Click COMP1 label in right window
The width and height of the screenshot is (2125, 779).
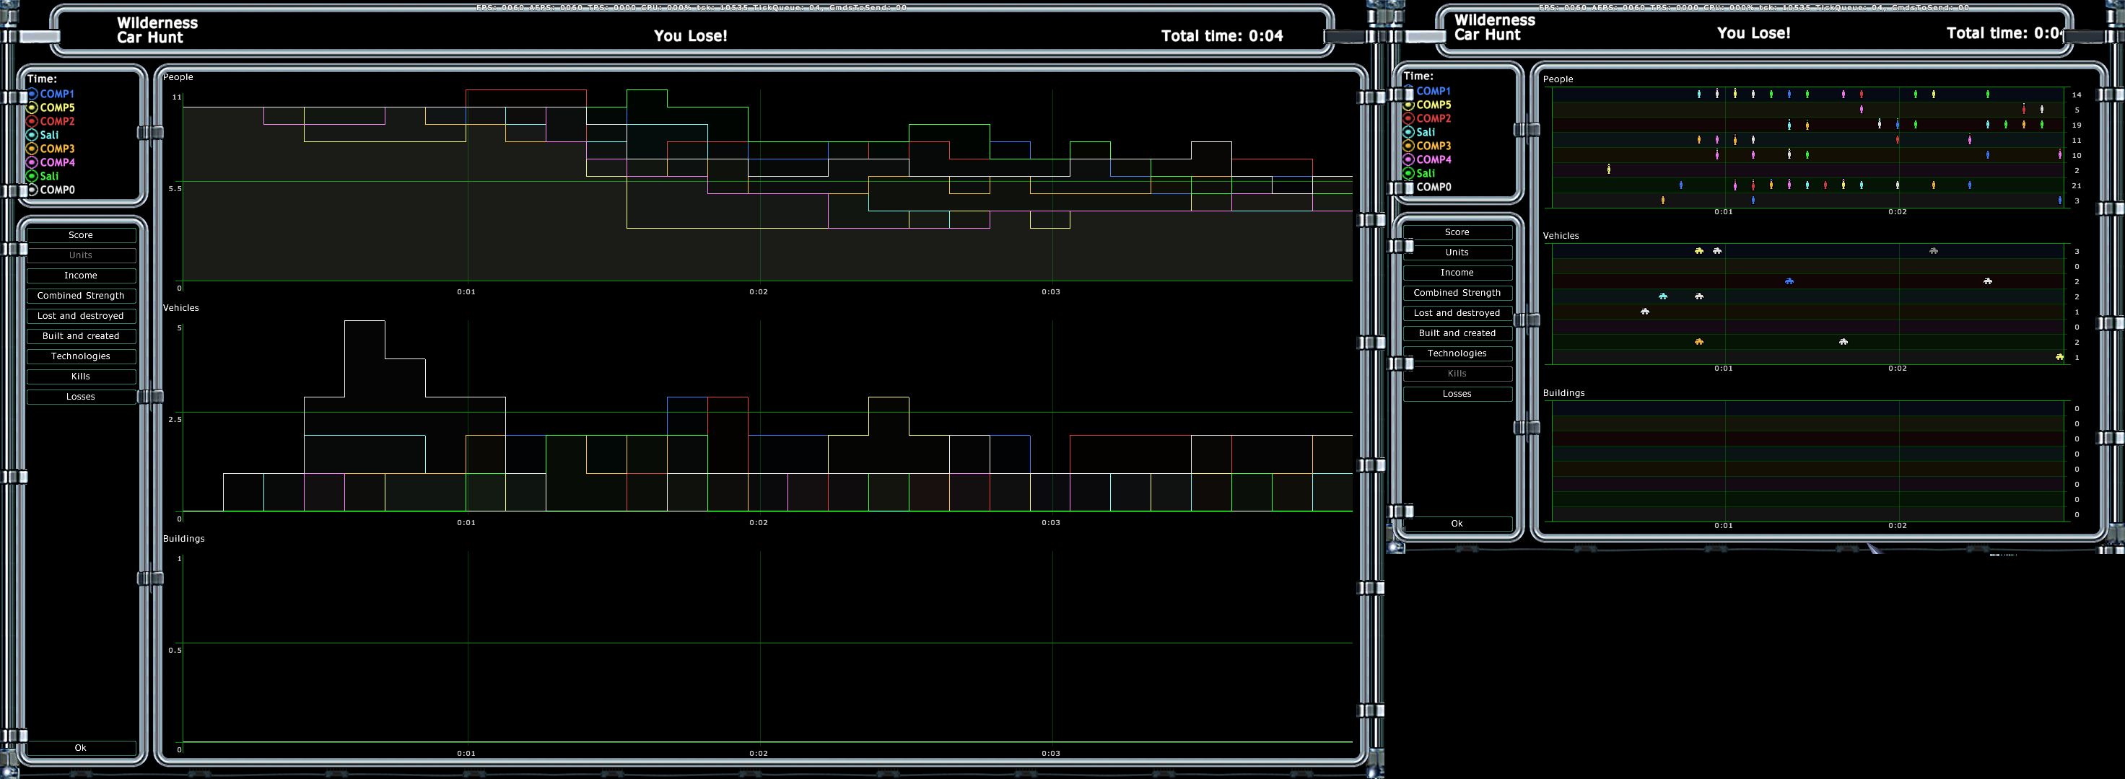pos(1434,91)
